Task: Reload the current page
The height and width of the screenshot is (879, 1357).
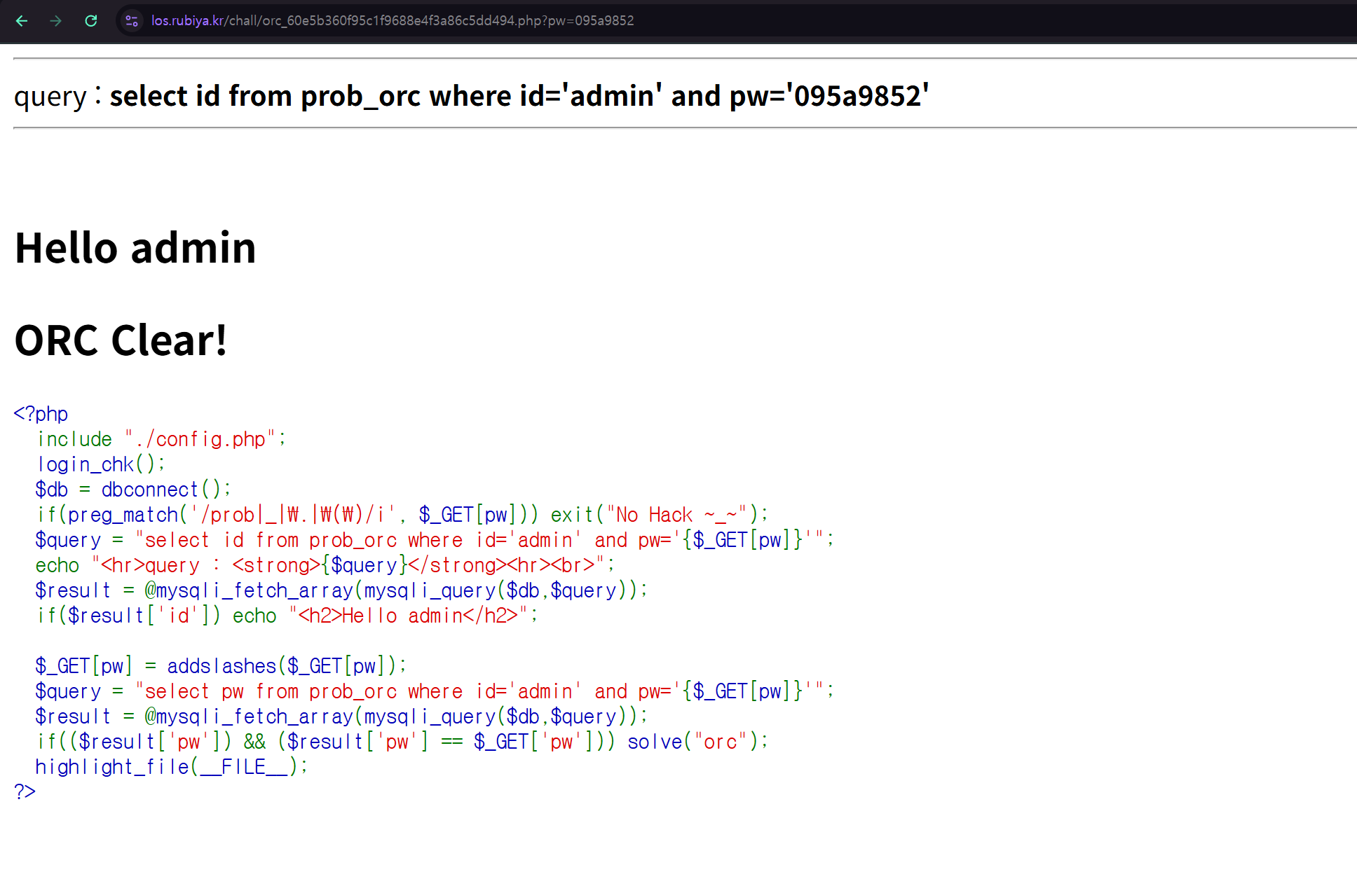Action: (91, 21)
